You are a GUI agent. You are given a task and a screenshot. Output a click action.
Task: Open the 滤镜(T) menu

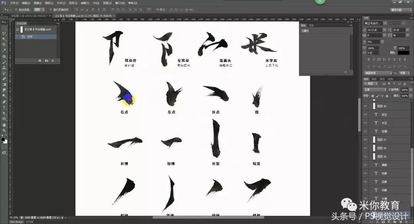tap(85, 3)
